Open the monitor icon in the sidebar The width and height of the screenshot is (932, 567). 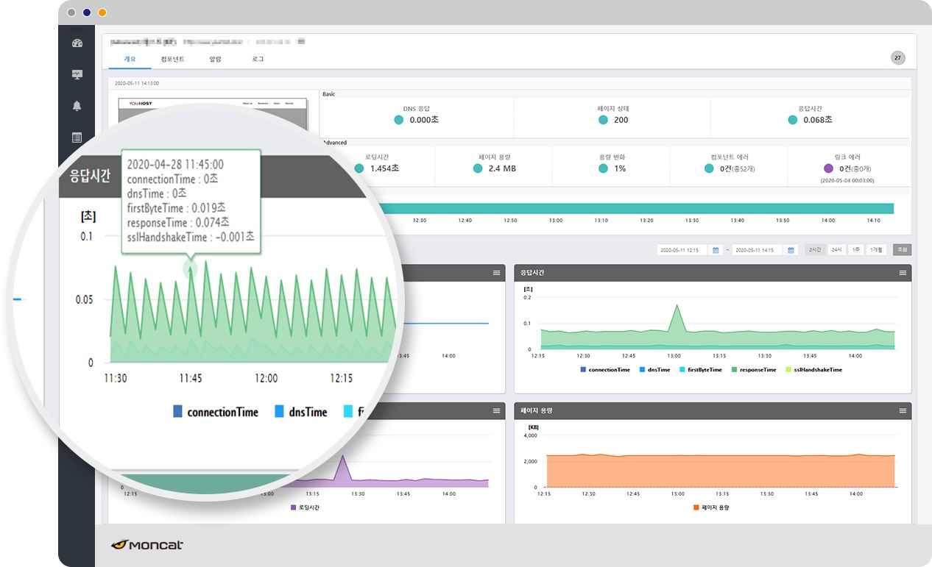pos(77,74)
